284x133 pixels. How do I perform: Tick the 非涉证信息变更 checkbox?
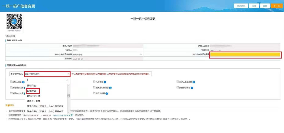click(x=177, y=82)
